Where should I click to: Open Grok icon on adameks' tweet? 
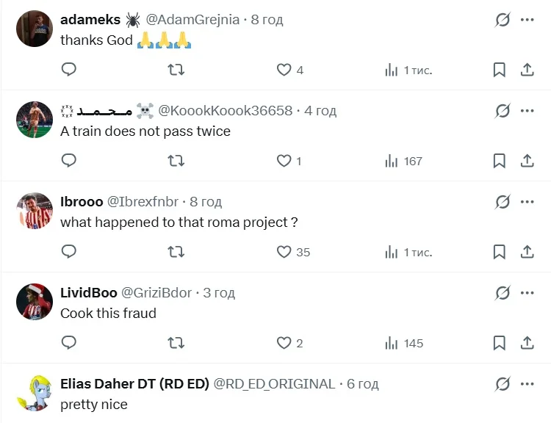click(503, 20)
